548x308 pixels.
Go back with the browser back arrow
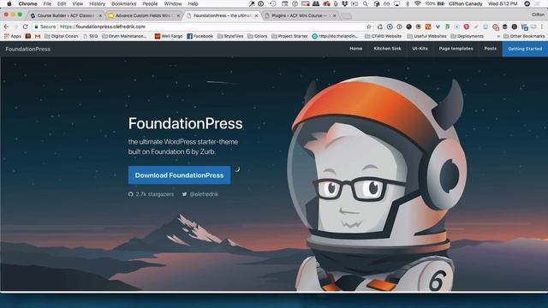click(6, 27)
